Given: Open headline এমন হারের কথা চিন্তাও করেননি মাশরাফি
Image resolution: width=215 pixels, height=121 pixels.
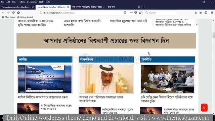Looking at the screenshot, I should [x=82, y=23].
